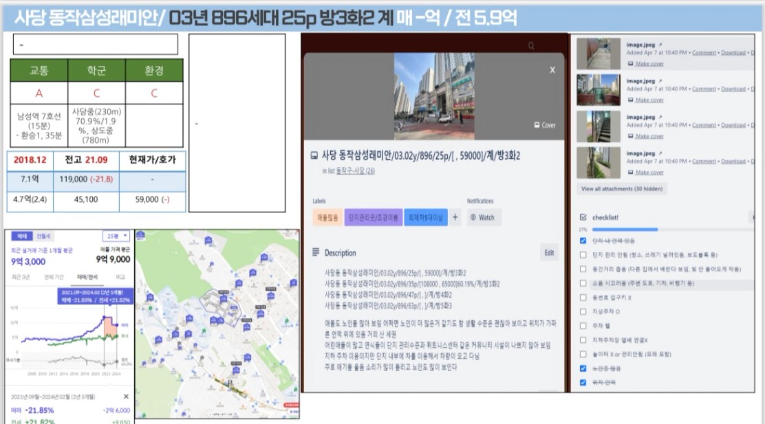The height and width of the screenshot is (424, 765).
Task: Check '지상주차 O' checklist item
Action: point(583,311)
